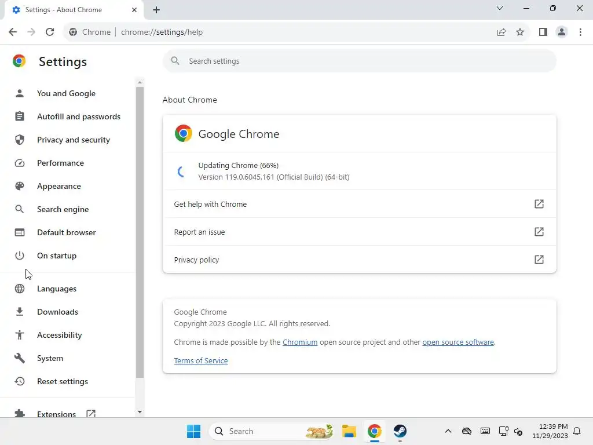Click the On startup power icon
The width and height of the screenshot is (593, 445).
click(20, 256)
